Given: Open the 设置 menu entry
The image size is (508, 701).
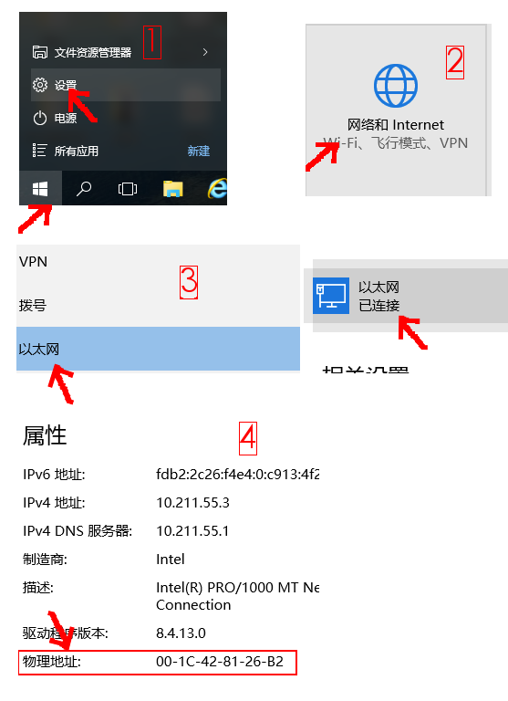Looking at the screenshot, I should pos(126,85).
